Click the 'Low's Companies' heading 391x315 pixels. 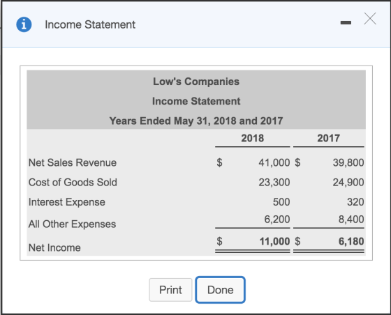click(x=196, y=82)
